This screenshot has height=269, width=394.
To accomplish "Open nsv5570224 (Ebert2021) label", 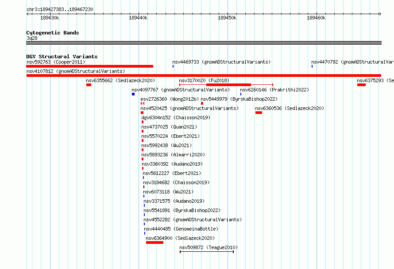I will [x=170, y=136].
